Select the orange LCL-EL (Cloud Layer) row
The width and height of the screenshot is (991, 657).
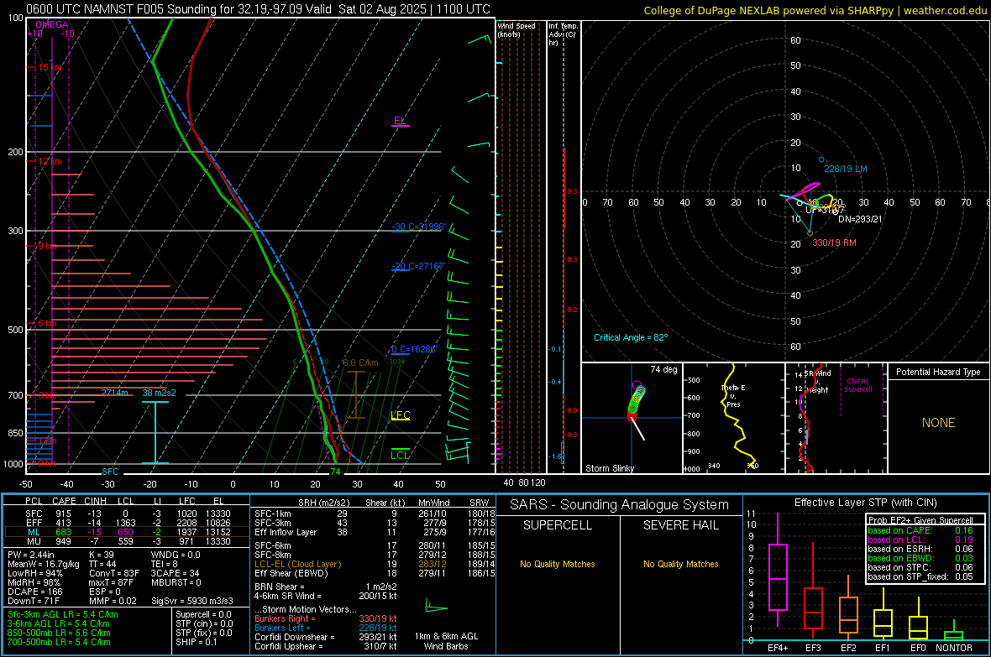[375, 564]
